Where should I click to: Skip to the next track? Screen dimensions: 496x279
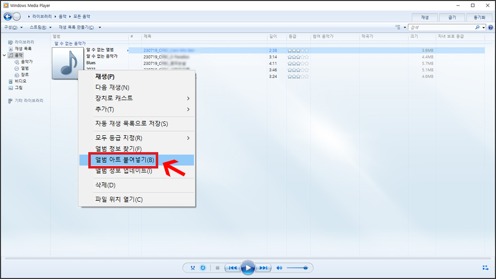(263, 268)
